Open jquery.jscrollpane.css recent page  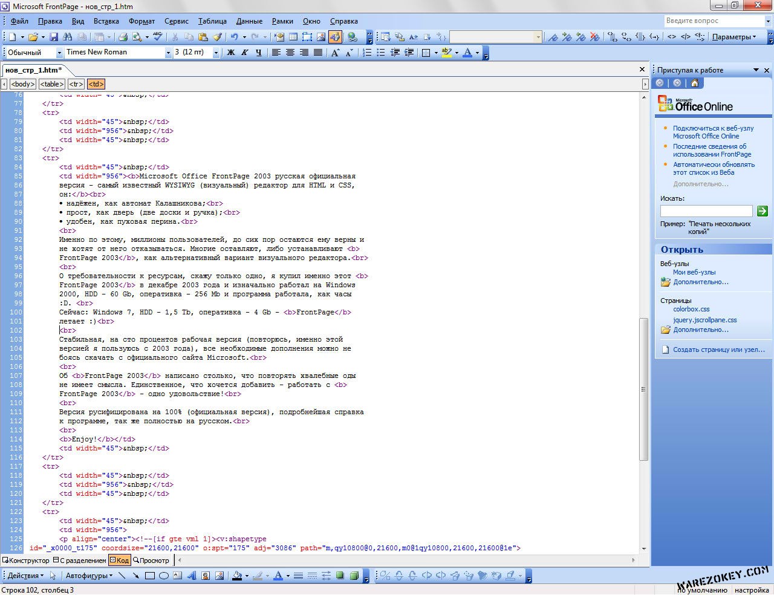(x=705, y=320)
